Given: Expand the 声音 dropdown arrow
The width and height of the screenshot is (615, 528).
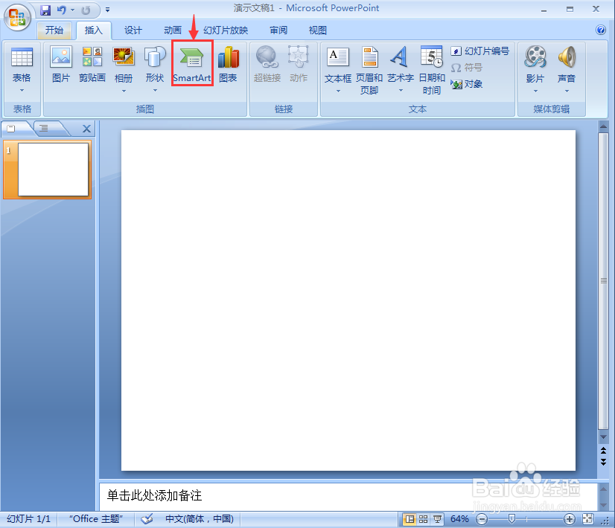Looking at the screenshot, I should pyautogui.click(x=567, y=91).
